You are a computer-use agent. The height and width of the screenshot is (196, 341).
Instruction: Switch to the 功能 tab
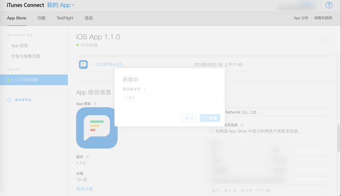pyautogui.click(x=41, y=18)
